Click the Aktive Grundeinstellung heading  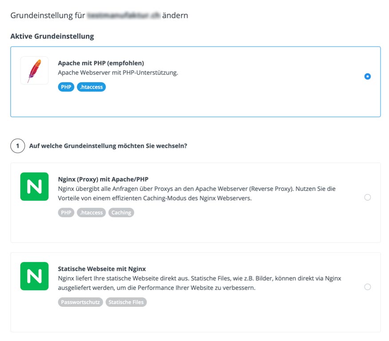point(52,36)
